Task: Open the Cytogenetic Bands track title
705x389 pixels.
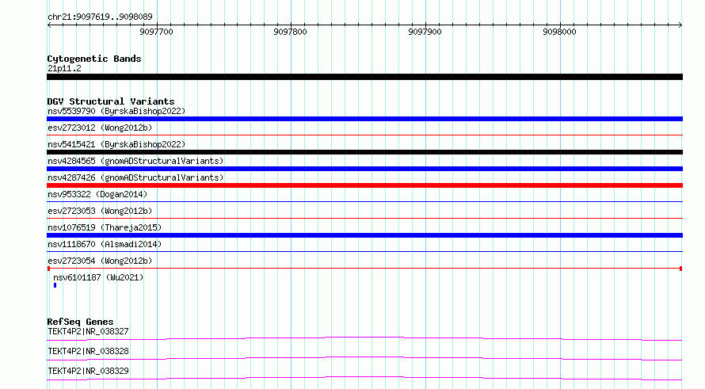Action: [x=94, y=59]
